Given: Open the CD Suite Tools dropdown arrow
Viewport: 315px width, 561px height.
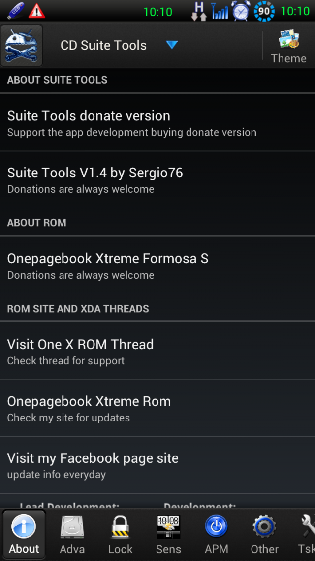Looking at the screenshot, I should tap(172, 45).
